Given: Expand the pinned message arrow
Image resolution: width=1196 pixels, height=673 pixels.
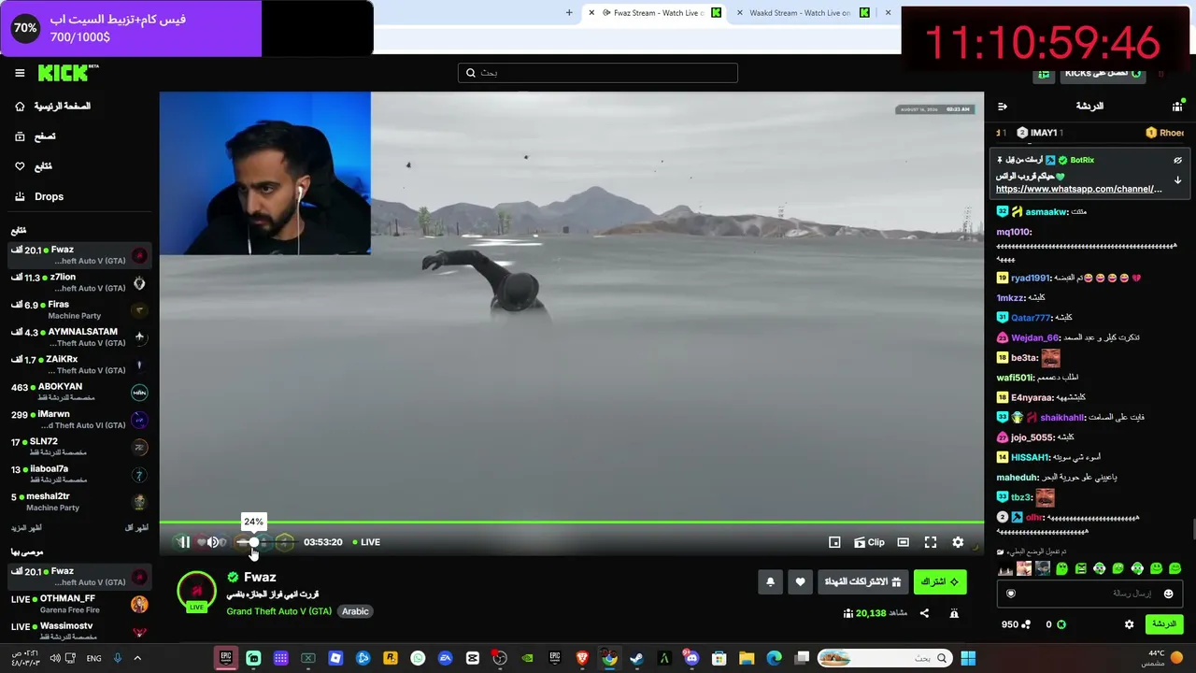Looking at the screenshot, I should point(1177,179).
